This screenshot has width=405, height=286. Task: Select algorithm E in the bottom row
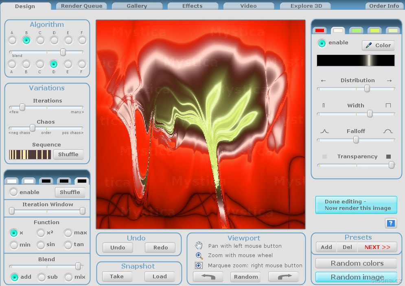[x=68, y=64]
